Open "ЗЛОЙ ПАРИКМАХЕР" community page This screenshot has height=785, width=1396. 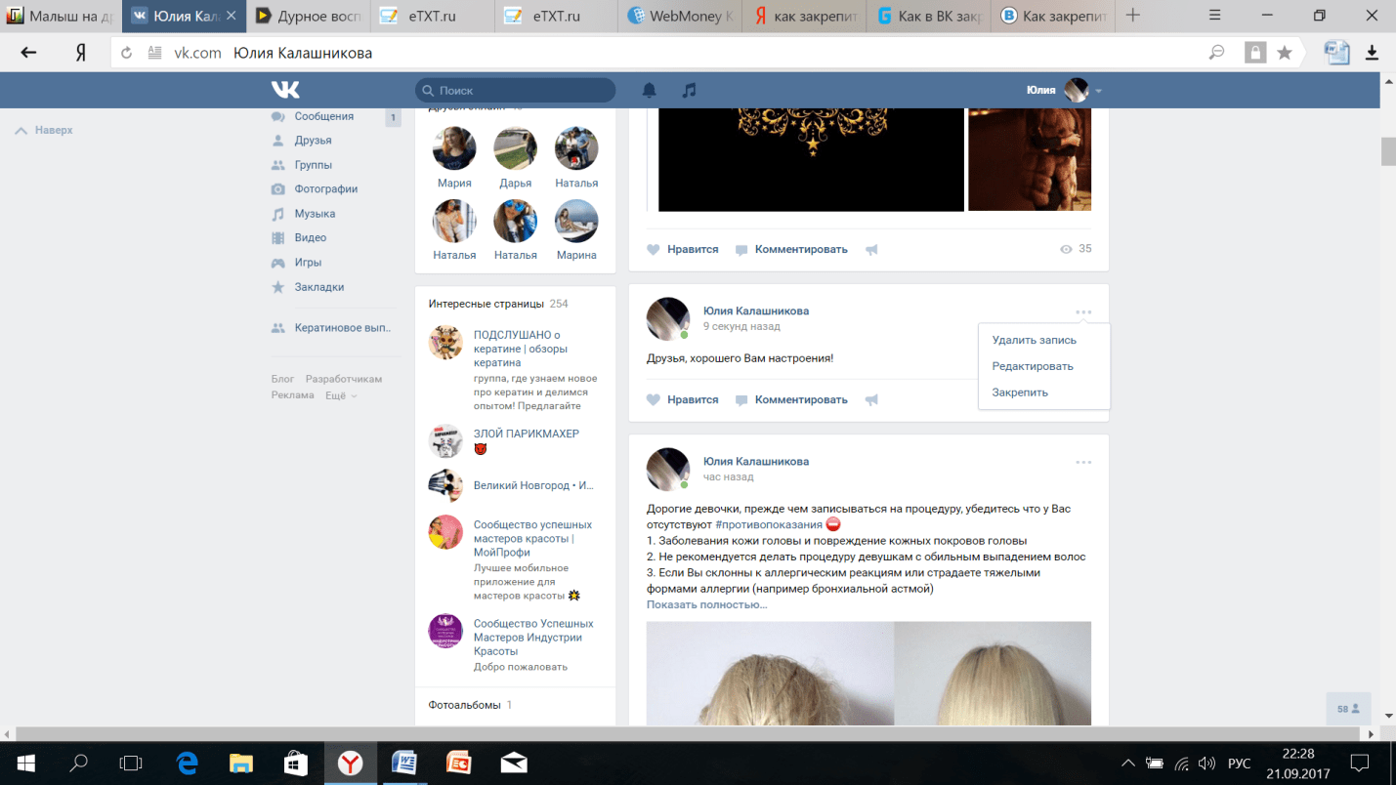(527, 434)
